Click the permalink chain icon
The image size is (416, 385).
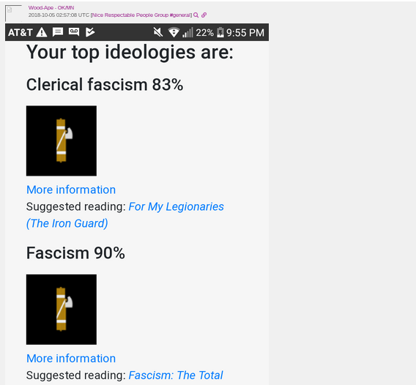204,15
